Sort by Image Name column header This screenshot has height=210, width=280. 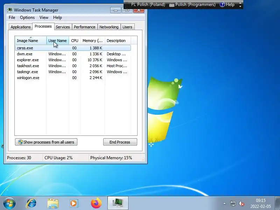(31, 41)
